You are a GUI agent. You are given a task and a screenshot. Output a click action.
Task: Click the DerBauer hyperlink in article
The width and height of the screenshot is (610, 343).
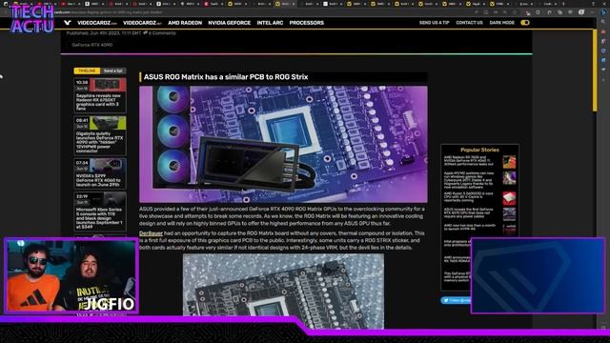(x=151, y=233)
